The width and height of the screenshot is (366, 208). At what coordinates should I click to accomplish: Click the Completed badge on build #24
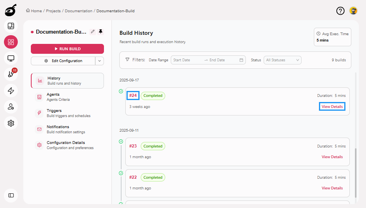click(x=153, y=96)
